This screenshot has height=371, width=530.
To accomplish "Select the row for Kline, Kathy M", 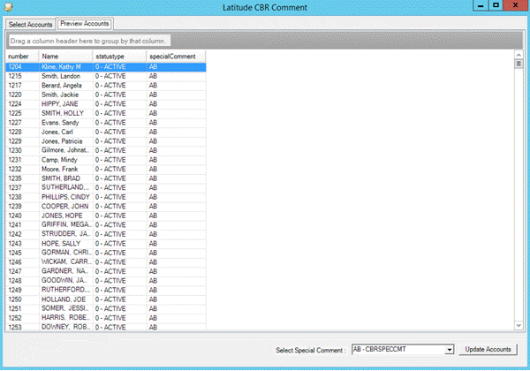I will tap(62, 66).
